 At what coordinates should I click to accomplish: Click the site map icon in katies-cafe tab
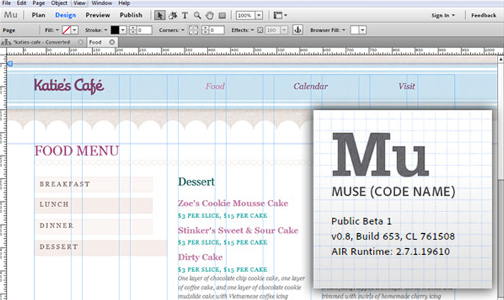point(6,42)
